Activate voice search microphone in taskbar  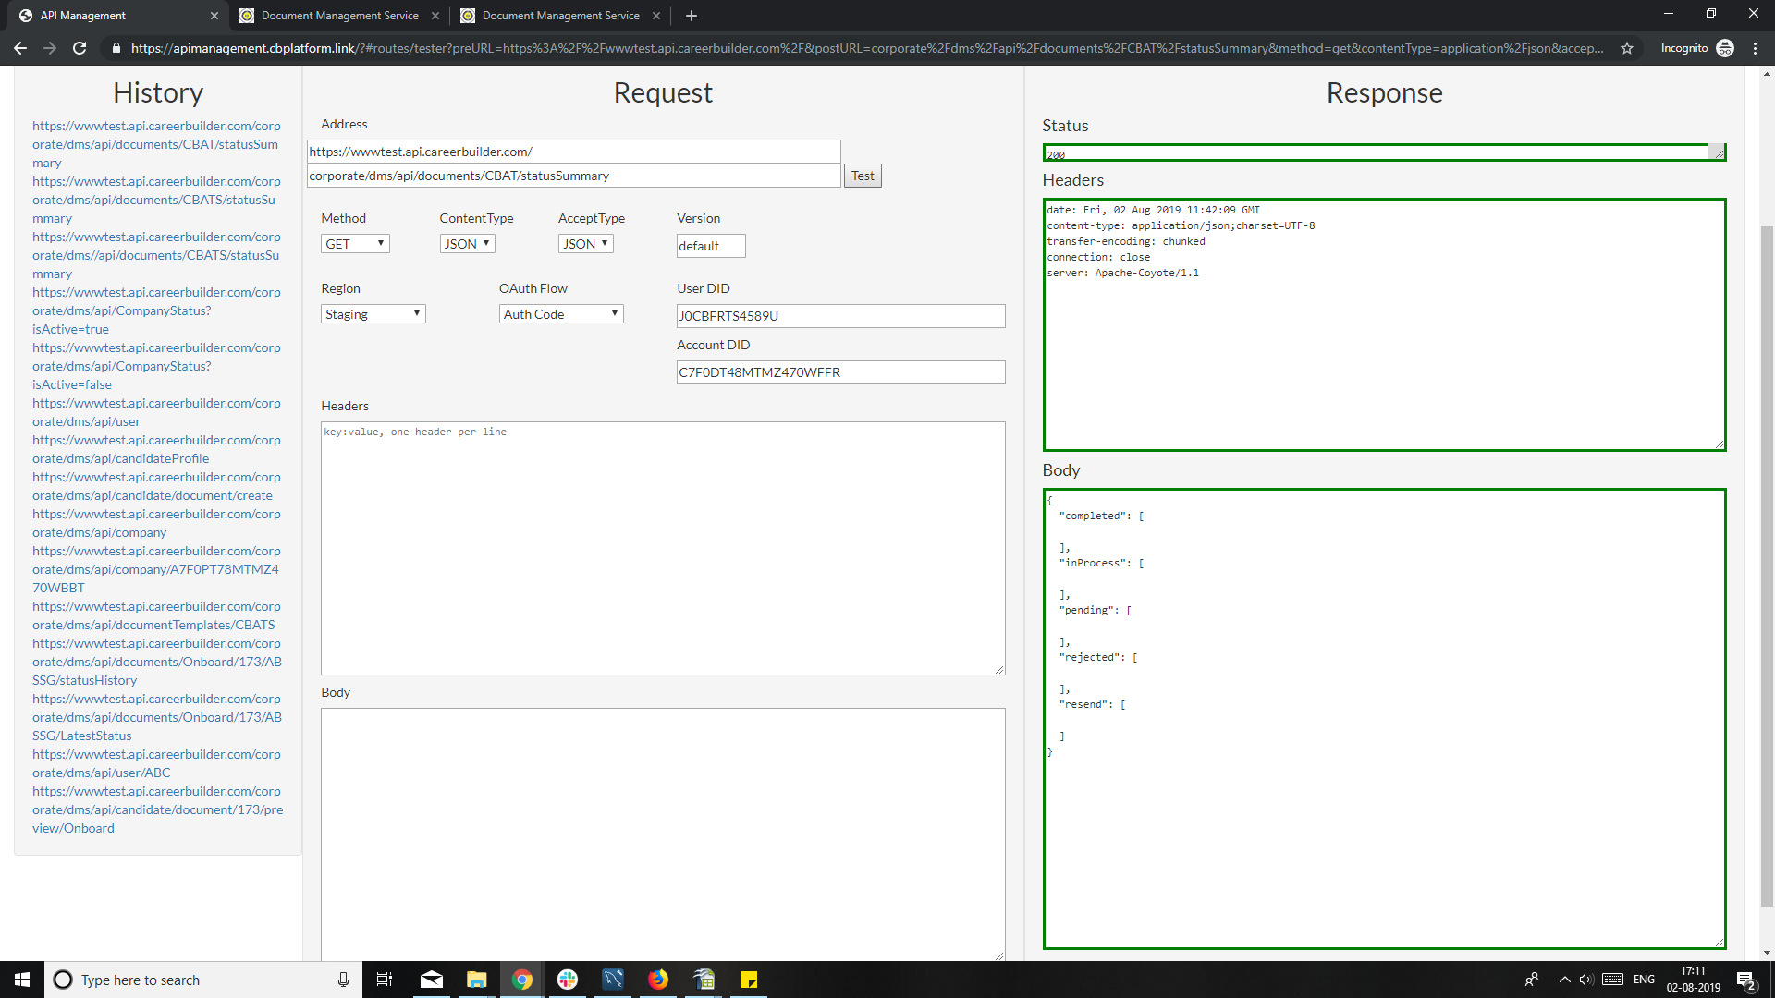(343, 980)
